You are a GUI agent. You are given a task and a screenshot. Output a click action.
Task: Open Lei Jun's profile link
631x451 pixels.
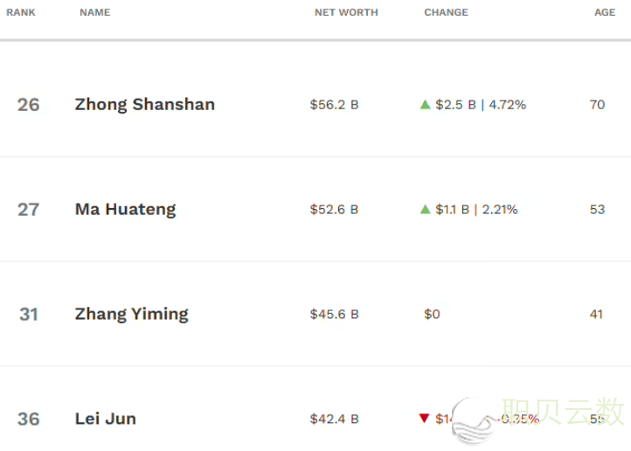coord(106,419)
